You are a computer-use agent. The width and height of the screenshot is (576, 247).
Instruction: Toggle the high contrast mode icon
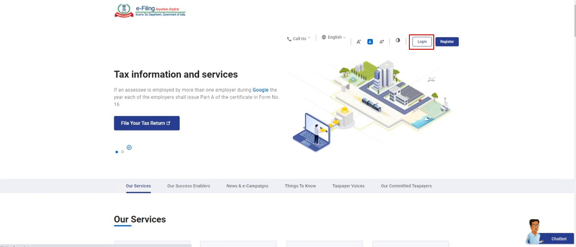click(x=398, y=40)
